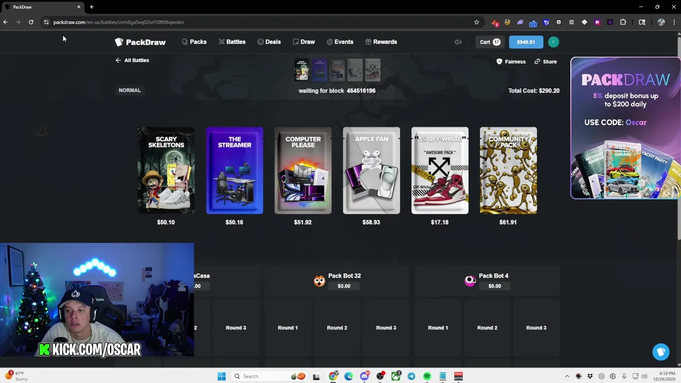Image resolution: width=681 pixels, height=383 pixels.
Task: Show hidden system tray icons
Action: pos(567,376)
